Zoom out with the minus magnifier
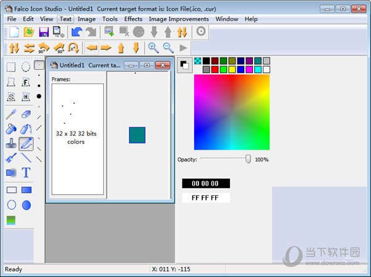The height and width of the screenshot is (277, 371). [x=168, y=48]
